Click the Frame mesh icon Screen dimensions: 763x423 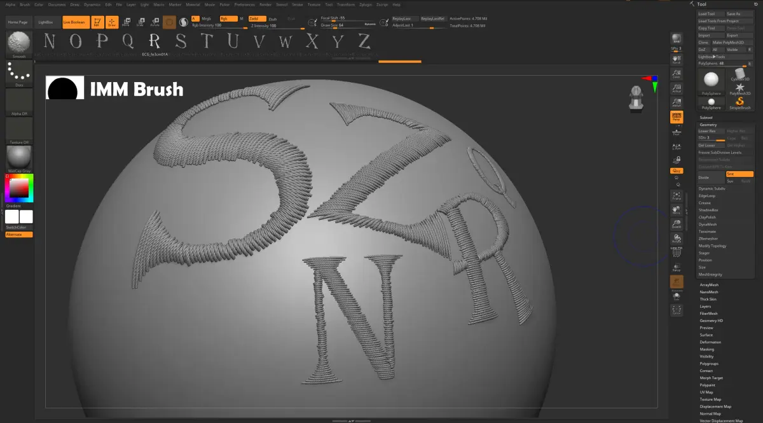click(677, 195)
